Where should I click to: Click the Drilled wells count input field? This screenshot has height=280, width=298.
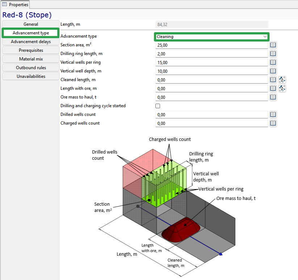(212, 115)
